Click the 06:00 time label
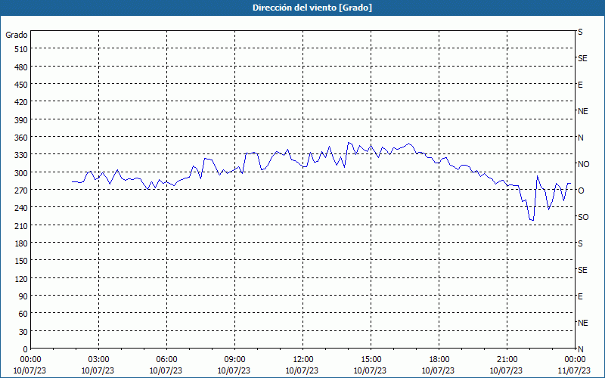The width and height of the screenshot is (605, 378). click(166, 360)
